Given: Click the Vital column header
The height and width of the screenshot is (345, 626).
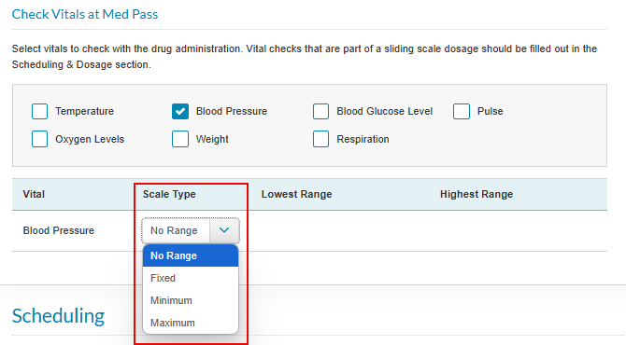Looking at the screenshot, I should click(x=34, y=194).
